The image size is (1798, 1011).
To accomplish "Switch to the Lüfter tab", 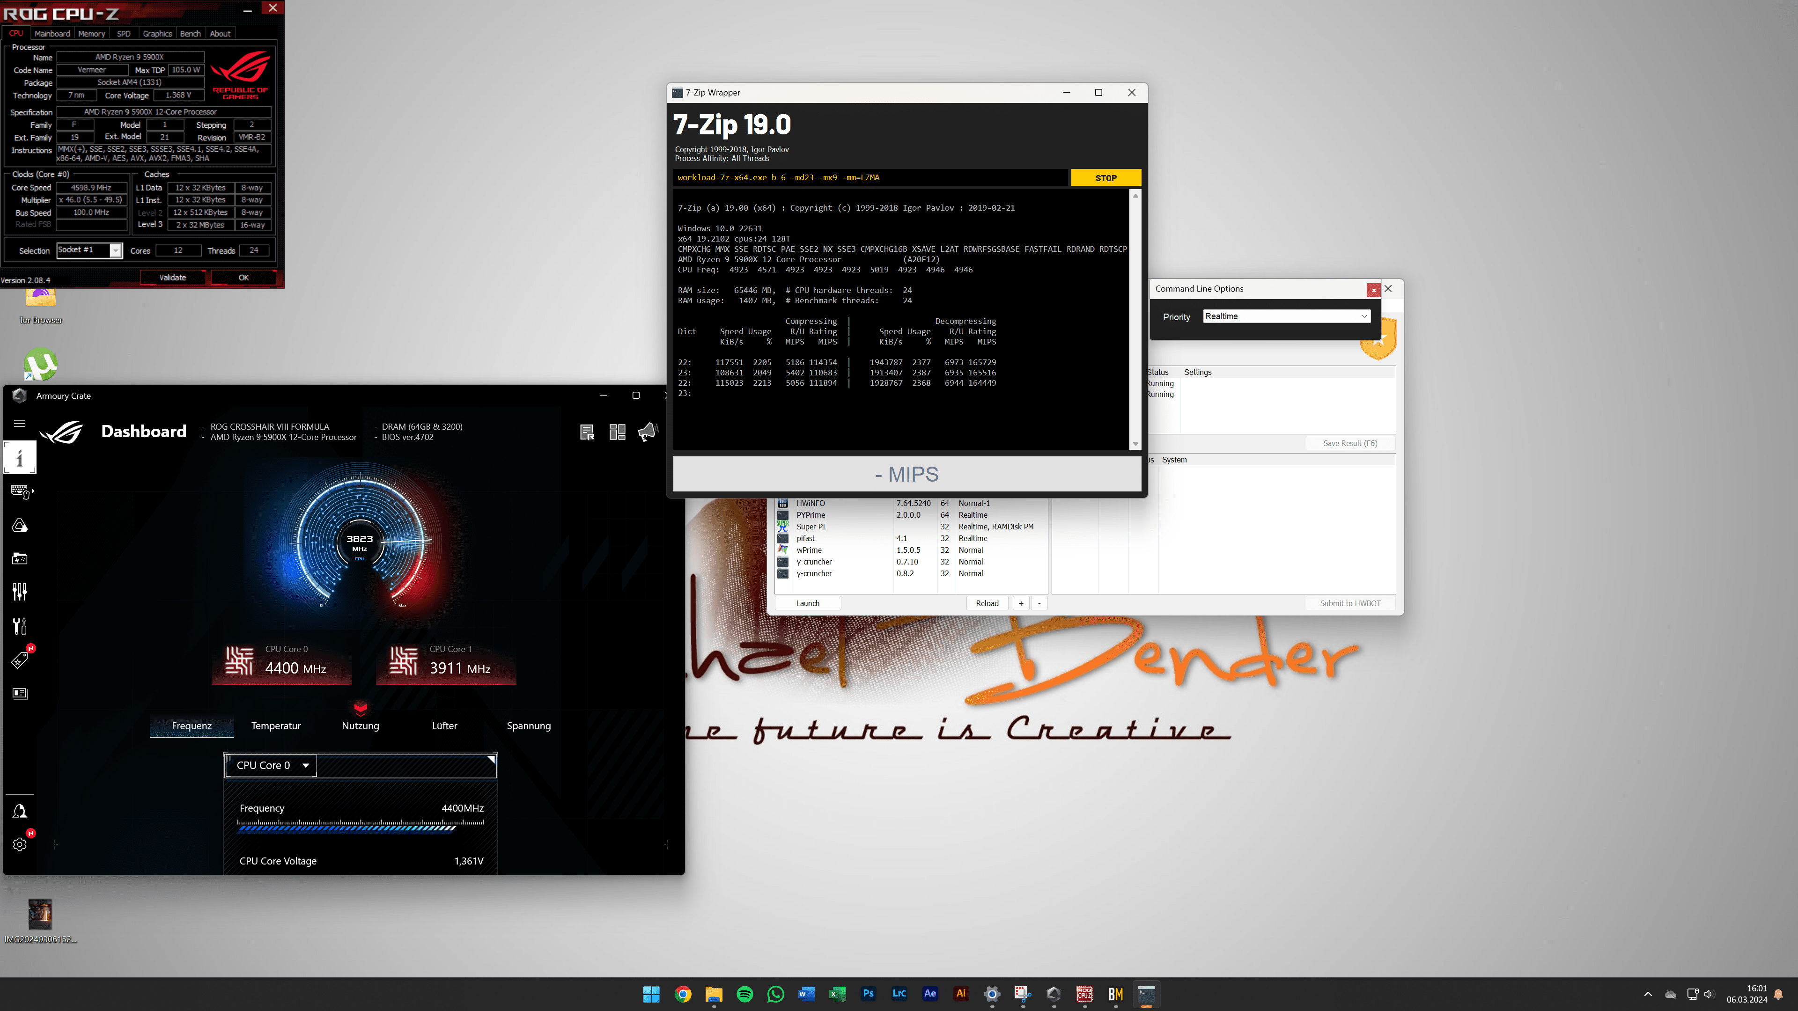I will point(445,725).
